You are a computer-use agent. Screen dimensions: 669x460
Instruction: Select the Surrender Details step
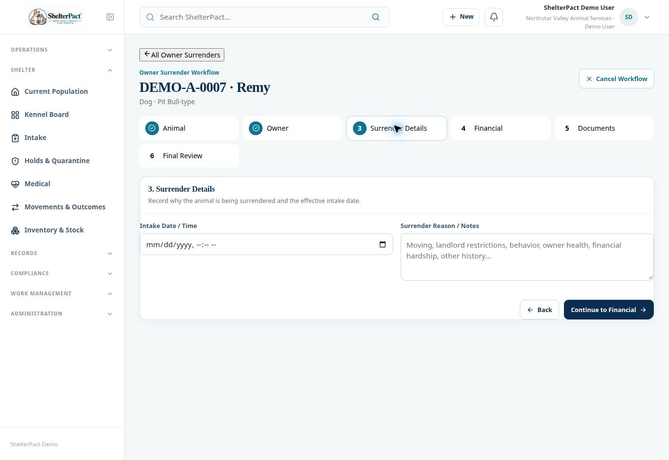pos(397,128)
